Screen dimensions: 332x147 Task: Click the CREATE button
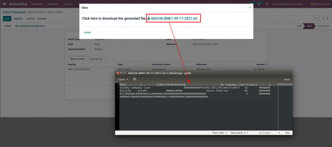coord(18,19)
